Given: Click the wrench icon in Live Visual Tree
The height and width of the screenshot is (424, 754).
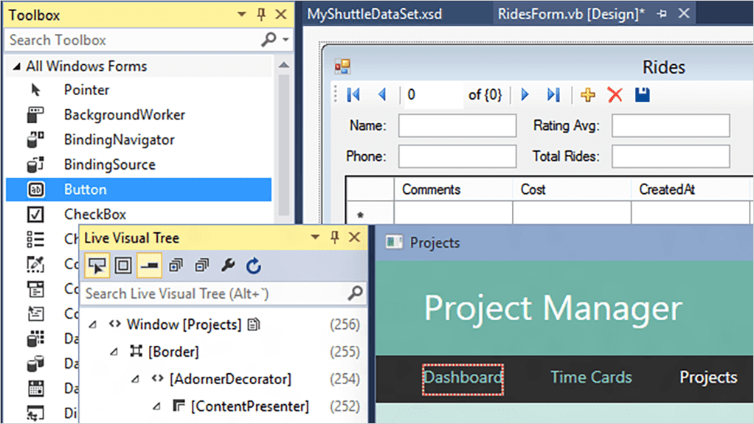Looking at the screenshot, I should [228, 265].
